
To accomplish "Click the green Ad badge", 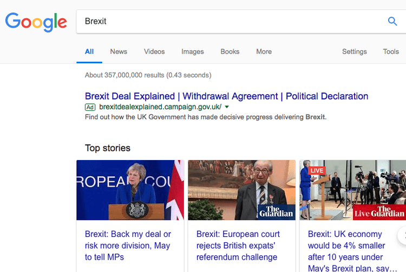I will click(90, 107).
